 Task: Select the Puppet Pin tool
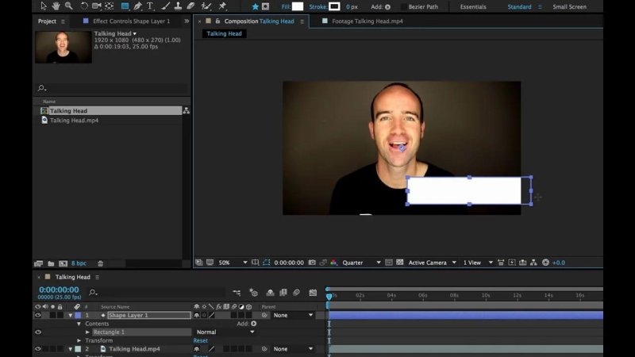pos(222,6)
